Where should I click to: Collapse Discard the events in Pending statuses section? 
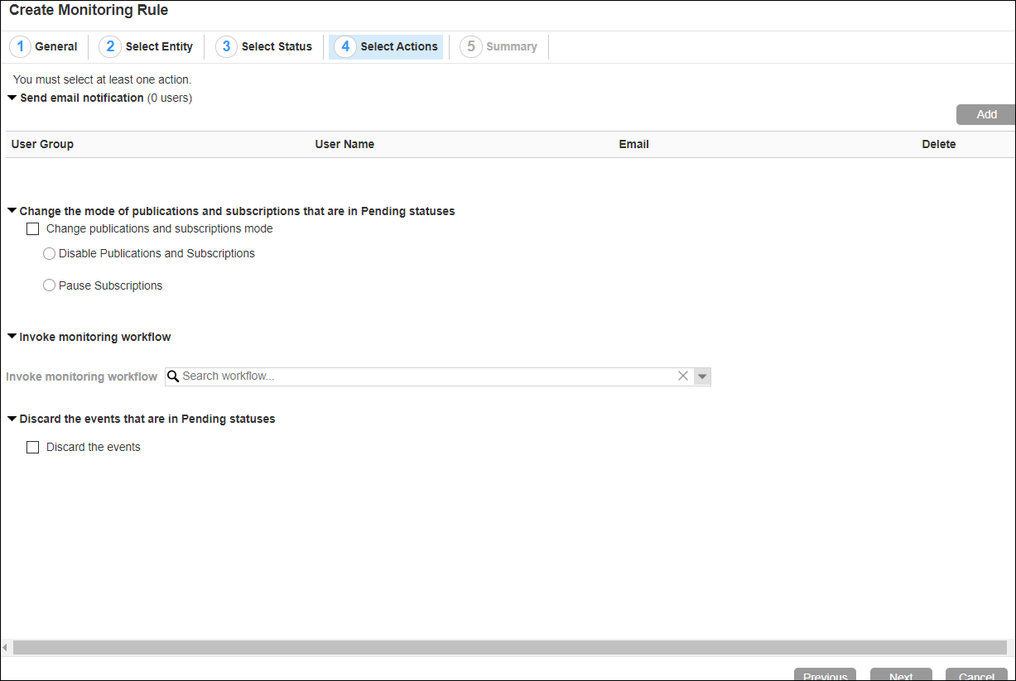(12, 419)
